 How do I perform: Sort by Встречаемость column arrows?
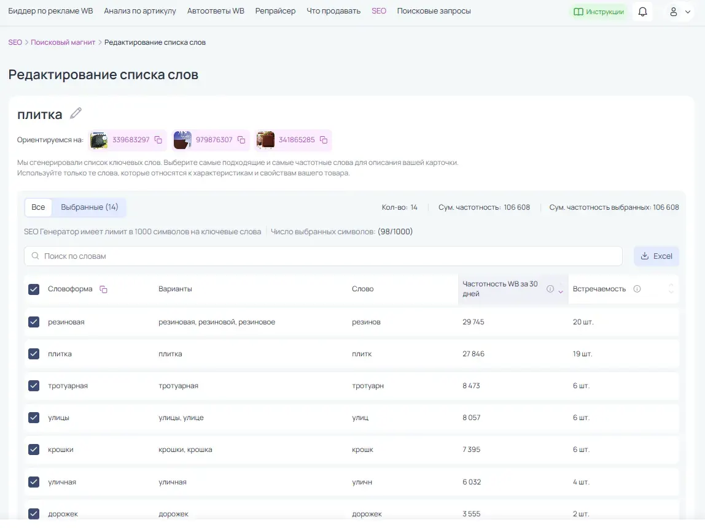[671, 289]
